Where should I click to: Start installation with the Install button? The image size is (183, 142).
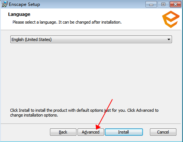pyautogui.click(x=124, y=132)
